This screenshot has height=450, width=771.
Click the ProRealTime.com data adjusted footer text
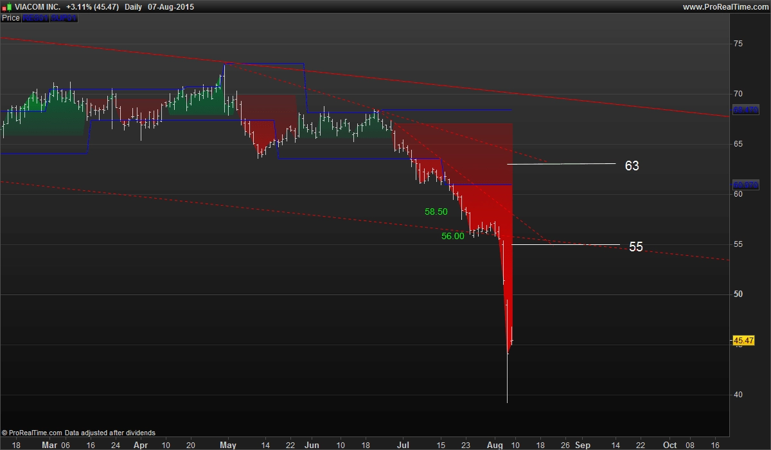[x=78, y=433]
